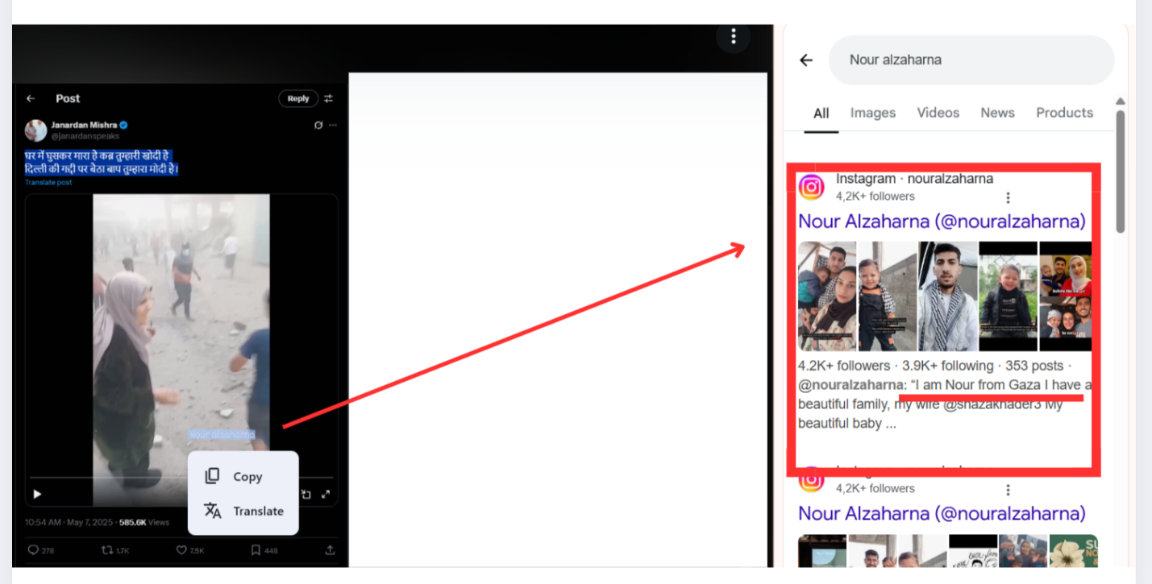
Task: Go back from the Post view
Action: [31, 98]
